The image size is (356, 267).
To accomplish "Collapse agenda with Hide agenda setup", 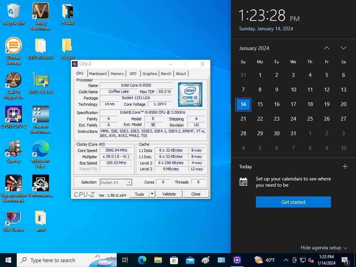I will [324, 248].
